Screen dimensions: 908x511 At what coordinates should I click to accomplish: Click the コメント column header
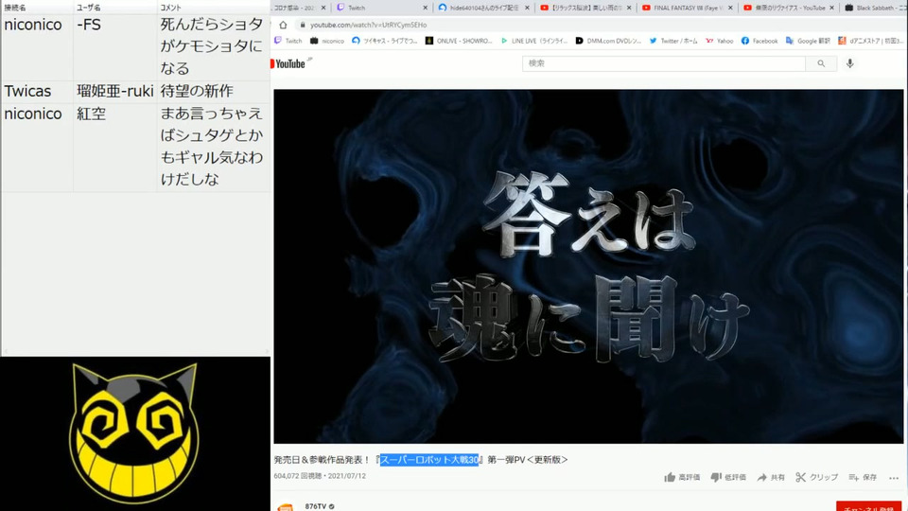pos(213,8)
